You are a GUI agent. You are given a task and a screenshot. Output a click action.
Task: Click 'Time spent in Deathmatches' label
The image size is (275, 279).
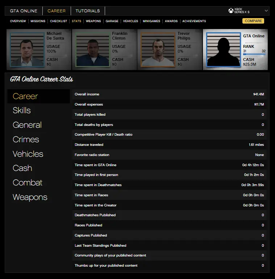click(x=98, y=185)
